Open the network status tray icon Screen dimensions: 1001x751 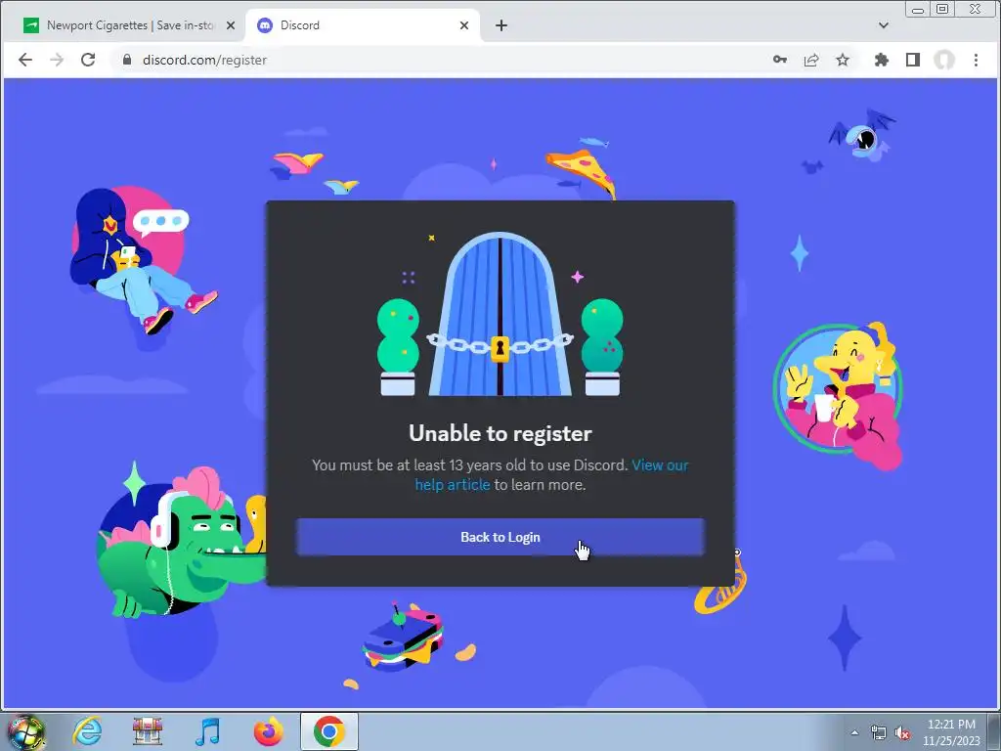(x=879, y=732)
